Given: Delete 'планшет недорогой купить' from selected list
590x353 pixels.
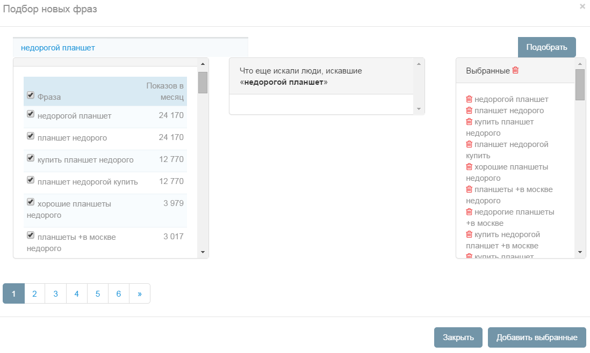Looking at the screenshot, I should 469,144.
